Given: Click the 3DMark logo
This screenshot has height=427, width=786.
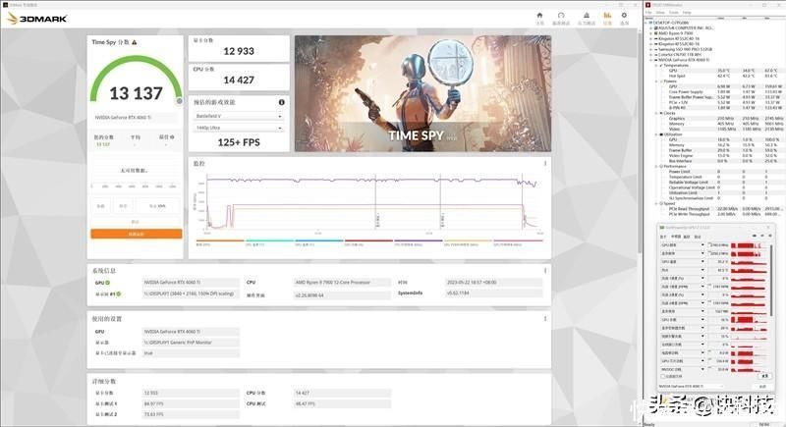Looking at the screenshot, I should click(37, 19).
